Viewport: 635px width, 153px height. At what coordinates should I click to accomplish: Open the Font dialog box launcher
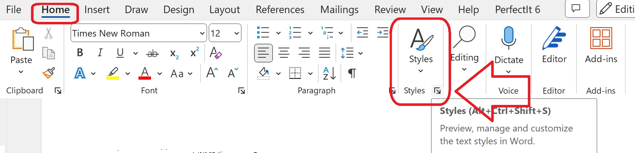pos(241,91)
